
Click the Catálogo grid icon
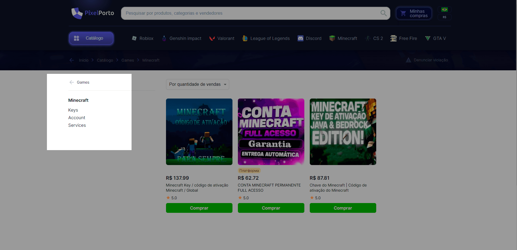(x=76, y=38)
